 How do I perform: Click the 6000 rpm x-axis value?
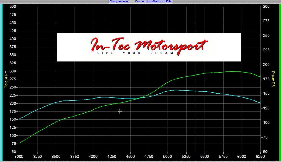click(x=242, y=157)
